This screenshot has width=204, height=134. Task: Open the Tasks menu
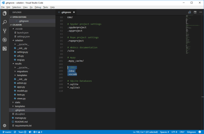[46, 7]
